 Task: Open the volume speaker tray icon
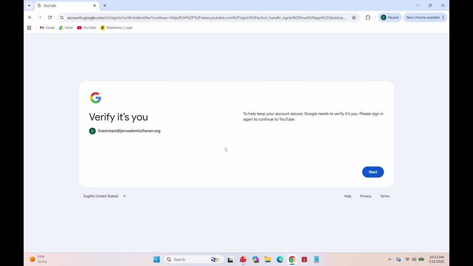pos(414,259)
